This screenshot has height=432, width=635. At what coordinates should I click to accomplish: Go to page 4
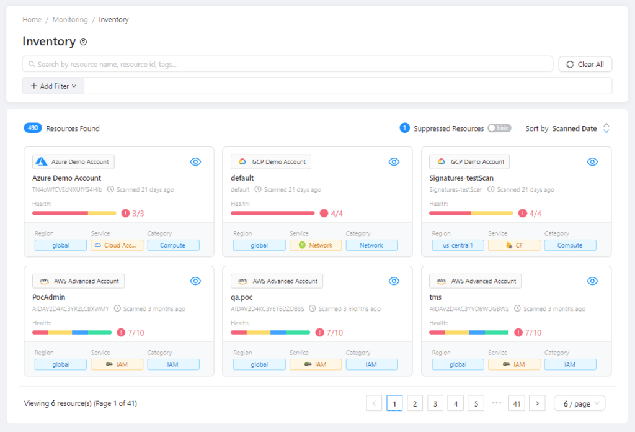(456, 403)
